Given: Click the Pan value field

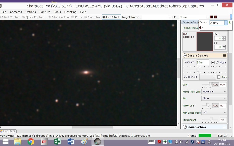Looking at the screenshot, I should click(x=218, y=39).
